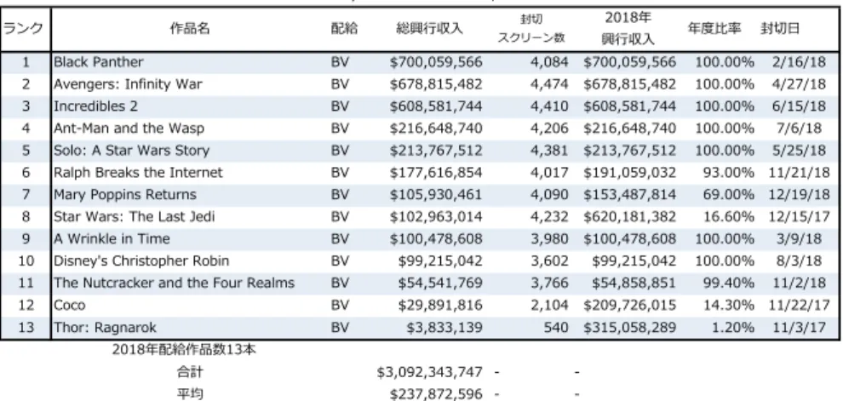This screenshot has height=401, width=843.
Task: Click total gross $29,891,816 for Coco
Action: pos(440,306)
